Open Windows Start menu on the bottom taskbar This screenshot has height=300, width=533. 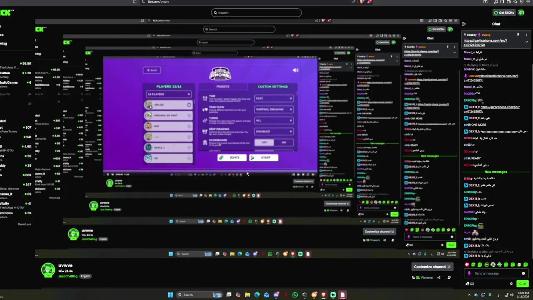[x=170, y=295]
